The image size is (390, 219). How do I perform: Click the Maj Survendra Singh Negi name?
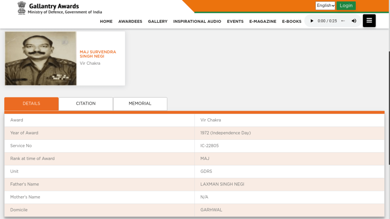(98, 54)
